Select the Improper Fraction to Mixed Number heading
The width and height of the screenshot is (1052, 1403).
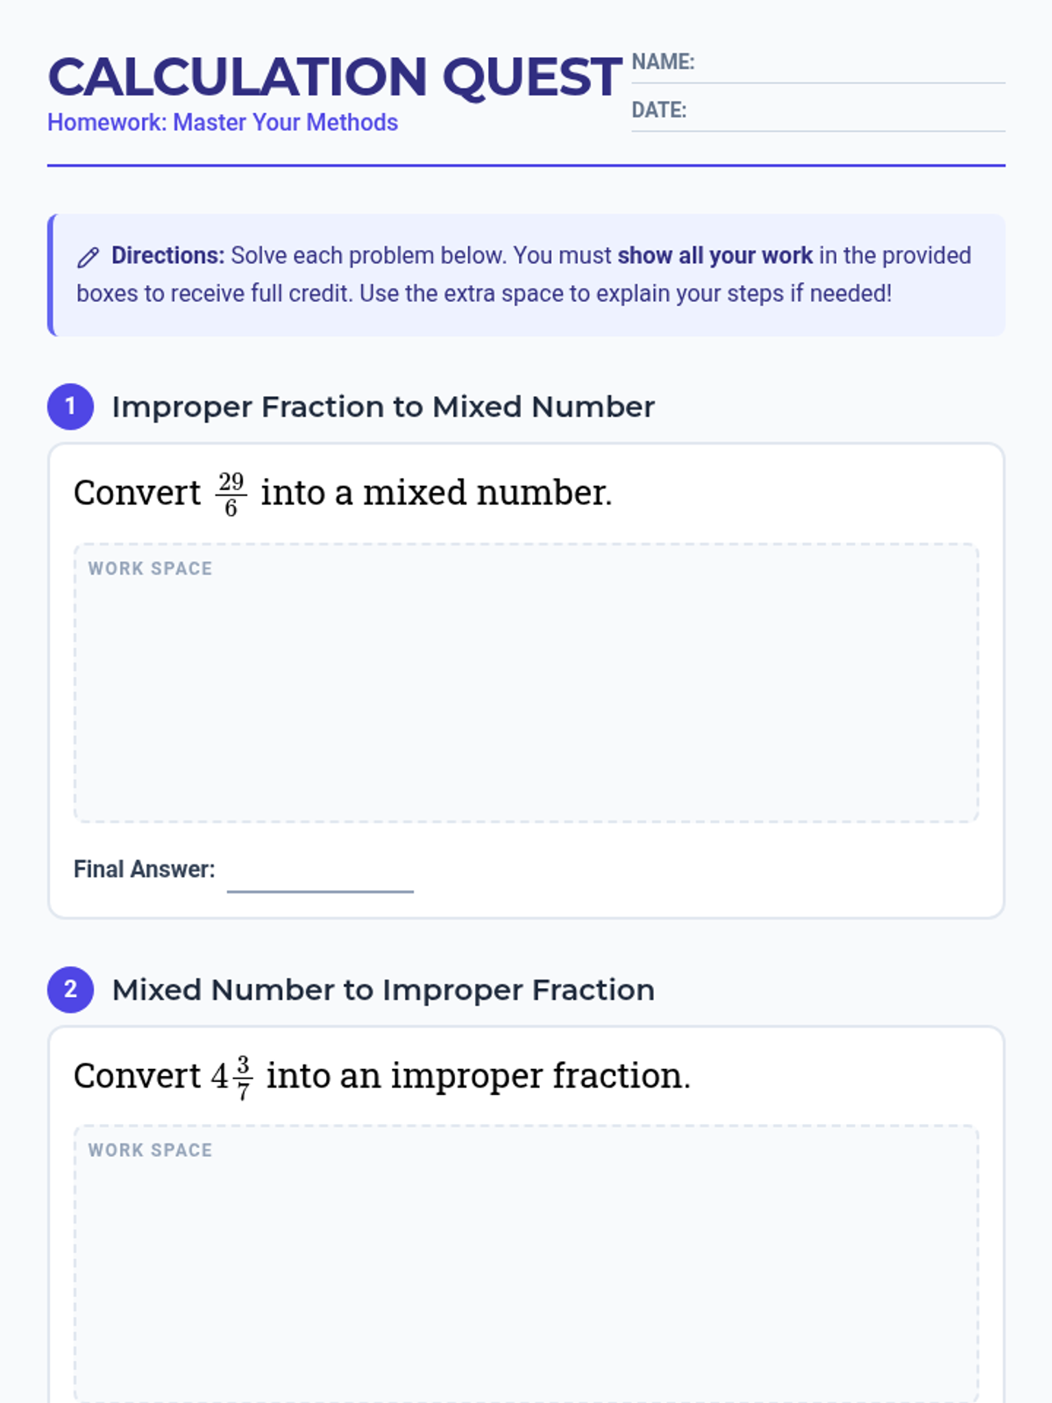click(x=383, y=407)
